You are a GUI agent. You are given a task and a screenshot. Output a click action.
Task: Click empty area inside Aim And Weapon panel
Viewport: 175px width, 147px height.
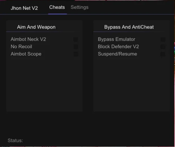[44, 83]
